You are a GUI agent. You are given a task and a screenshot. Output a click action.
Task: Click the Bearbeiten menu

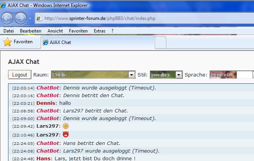click(31, 31)
